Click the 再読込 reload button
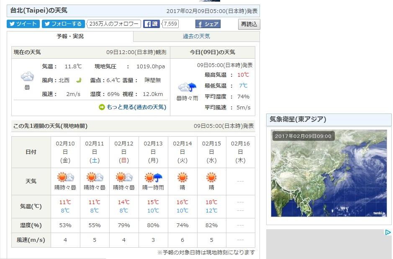The width and height of the screenshot is (393, 259). [249, 24]
